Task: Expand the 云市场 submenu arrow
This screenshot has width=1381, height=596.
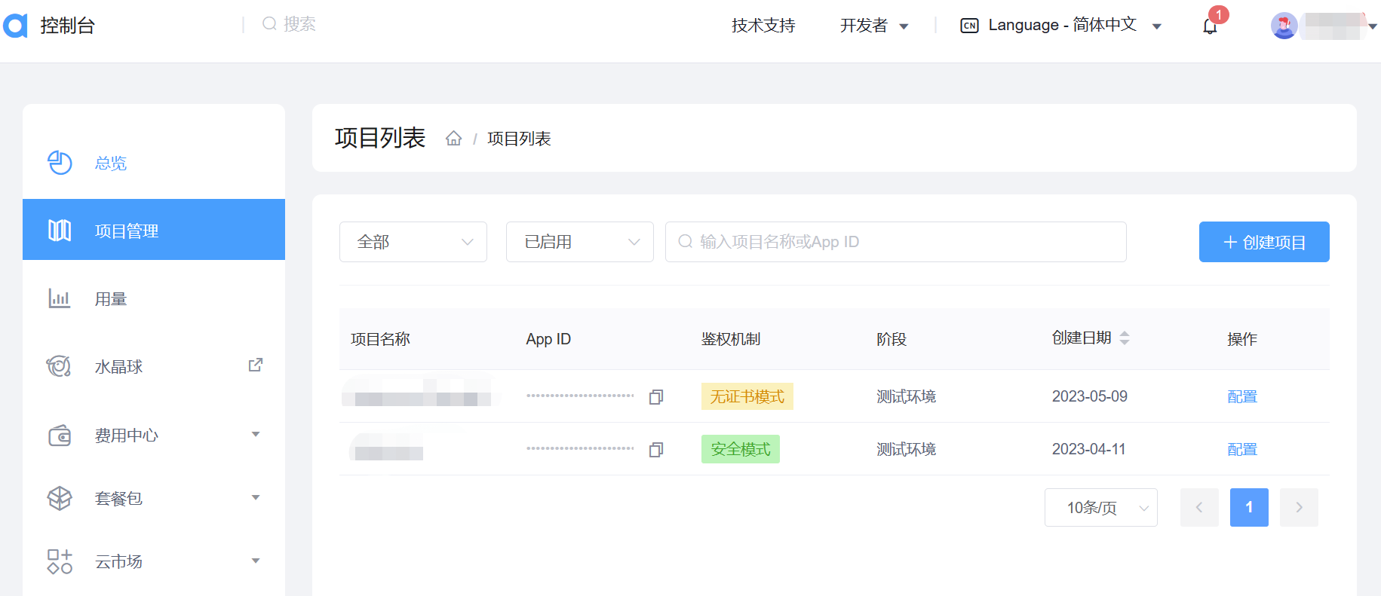Action: click(256, 561)
